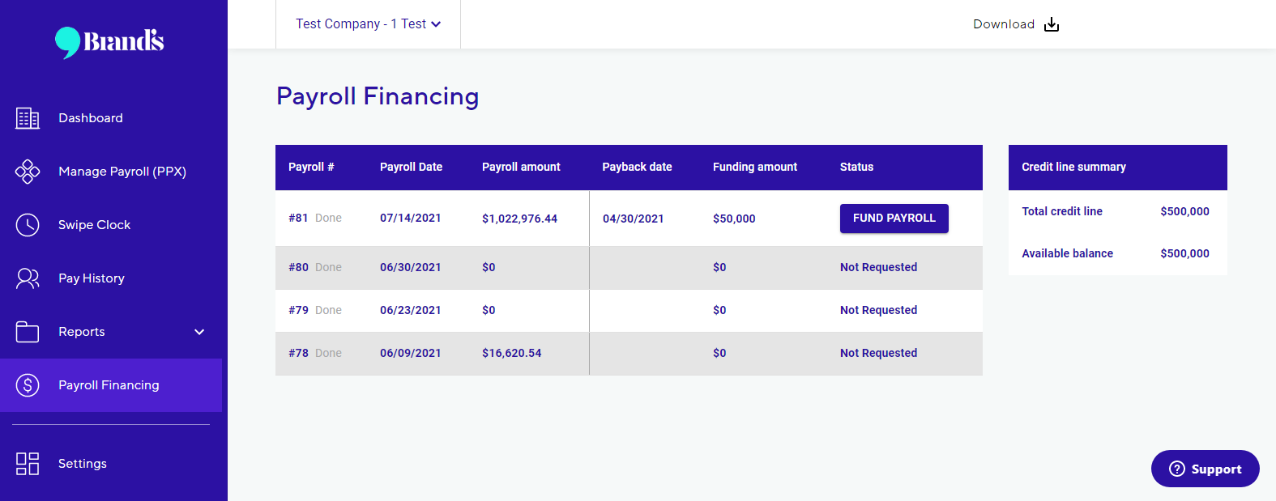Click the Payroll Financing dollar icon

click(x=28, y=385)
